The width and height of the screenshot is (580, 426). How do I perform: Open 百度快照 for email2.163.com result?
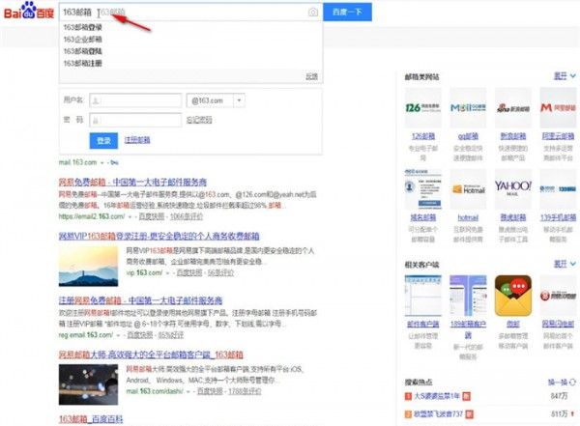(152, 216)
